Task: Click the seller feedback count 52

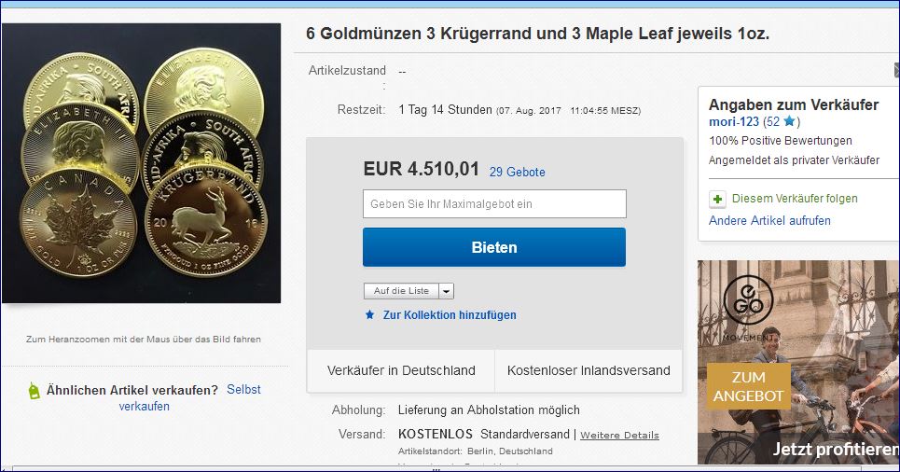Action: tap(773, 122)
